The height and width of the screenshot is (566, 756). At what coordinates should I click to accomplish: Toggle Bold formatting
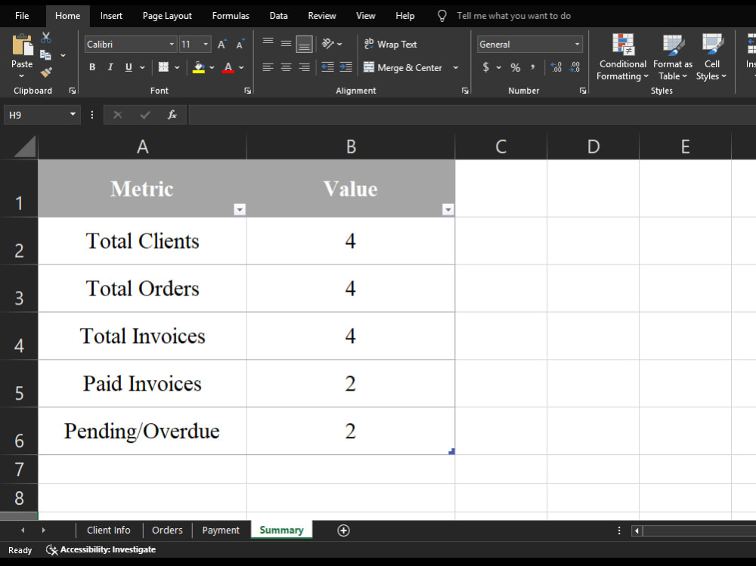tap(92, 67)
